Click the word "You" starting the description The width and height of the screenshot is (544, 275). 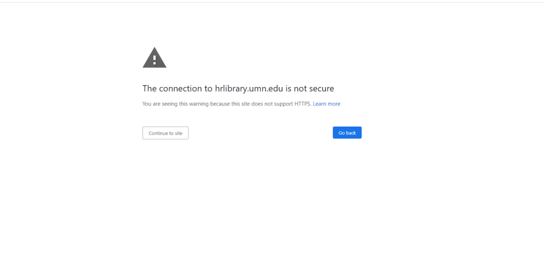tap(147, 104)
